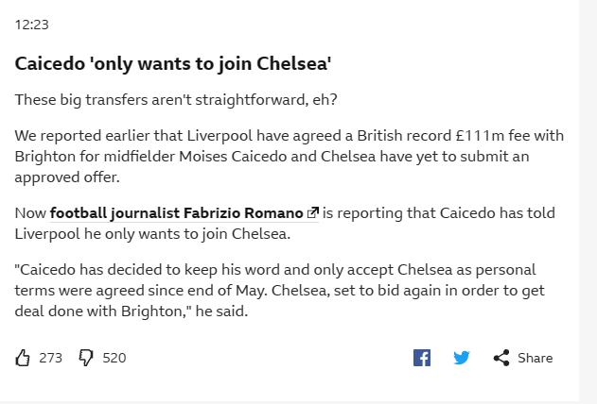The width and height of the screenshot is (597, 404).
Task: Open sharing options via the three-node share icon
Action: pyautogui.click(x=501, y=358)
